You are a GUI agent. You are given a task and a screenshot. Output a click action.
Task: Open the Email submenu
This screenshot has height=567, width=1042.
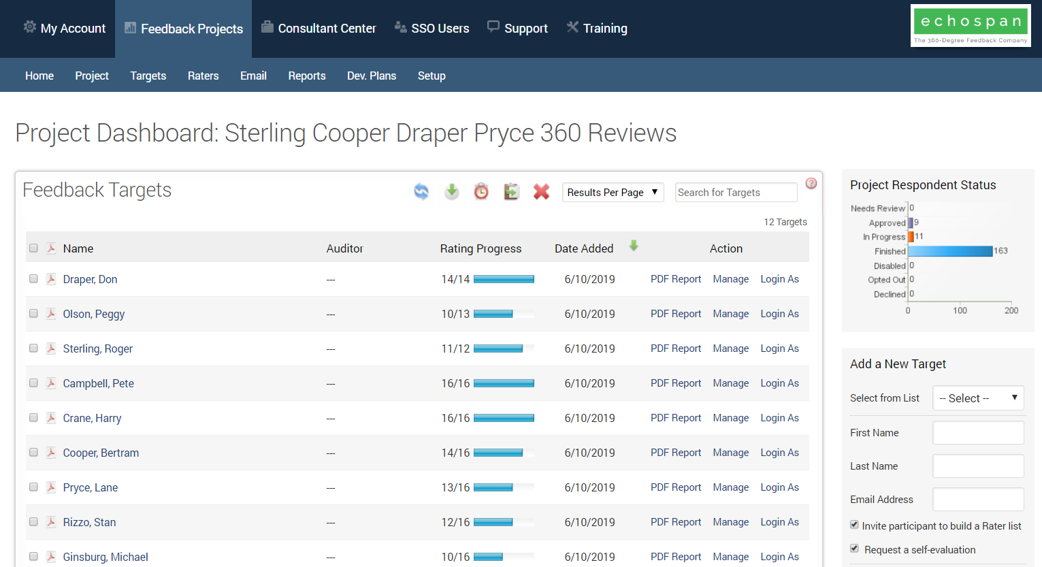pyautogui.click(x=253, y=76)
